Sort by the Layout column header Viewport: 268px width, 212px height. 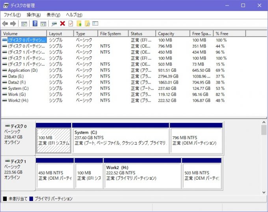click(x=60, y=33)
